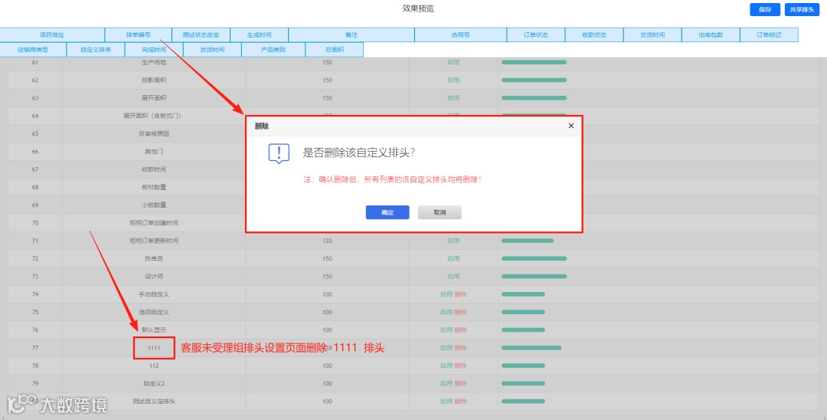
Task: Click width value 120 in 橱柜订单更新时间 row
Action: tap(327, 241)
